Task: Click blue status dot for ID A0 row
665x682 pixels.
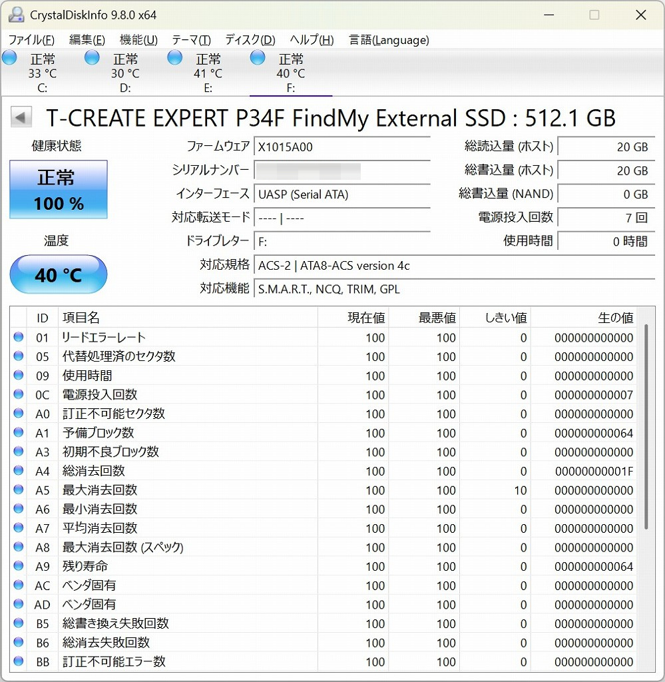Action: [x=18, y=413]
